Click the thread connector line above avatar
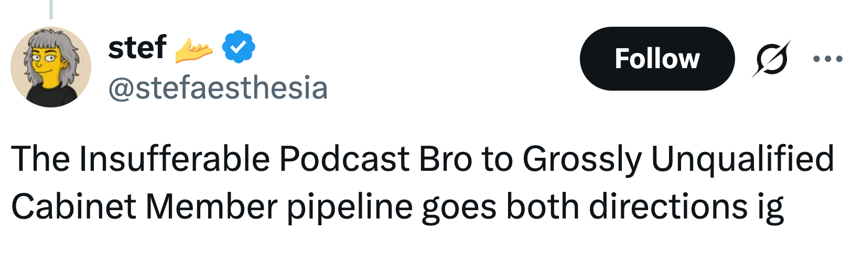The height and width of the screenshot is (262, 863). [x=51, y=9]
